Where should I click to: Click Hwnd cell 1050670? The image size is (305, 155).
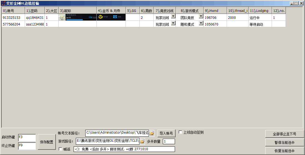point(215,24)
